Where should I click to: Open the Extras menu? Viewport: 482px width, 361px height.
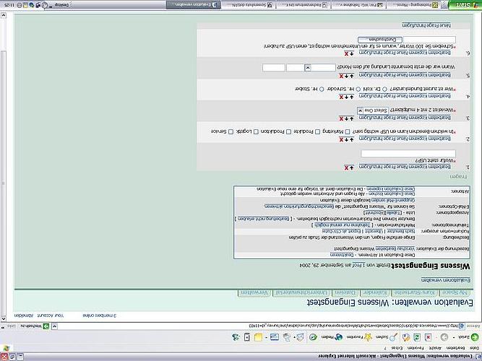click(397, 348)
